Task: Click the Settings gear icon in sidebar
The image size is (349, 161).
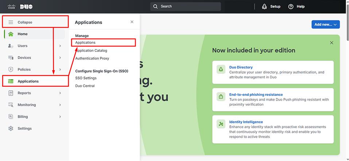Action: tap(11, 128)
